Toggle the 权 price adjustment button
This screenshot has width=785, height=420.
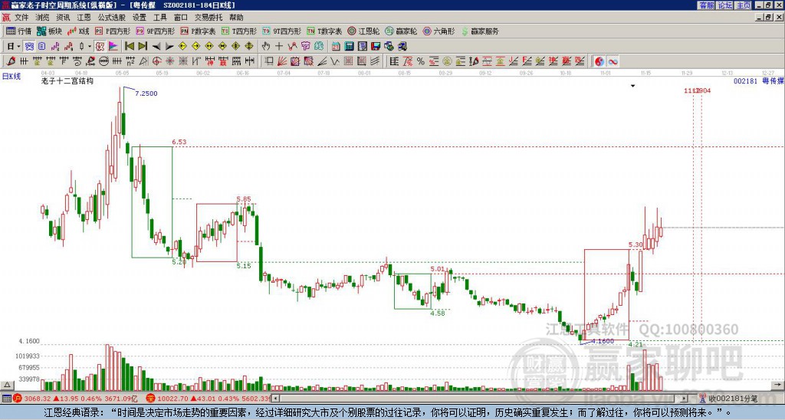(x=100, y=47)
